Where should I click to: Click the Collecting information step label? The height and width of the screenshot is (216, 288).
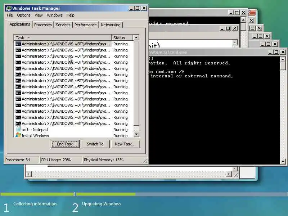pyautogui.click(x=35, y=204)
